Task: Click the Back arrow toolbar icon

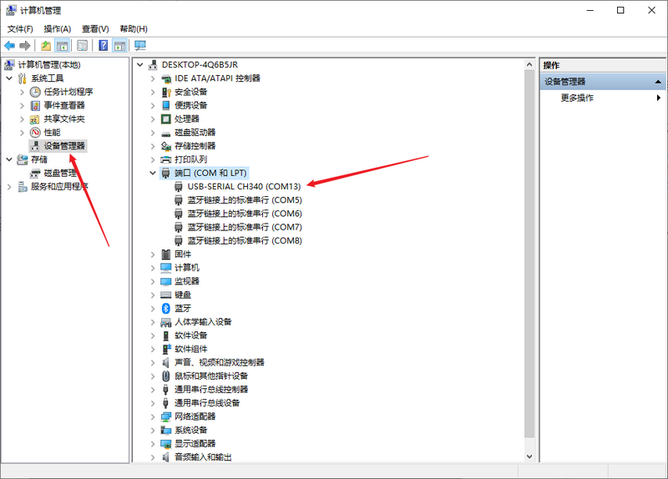Action: [9, 46]
